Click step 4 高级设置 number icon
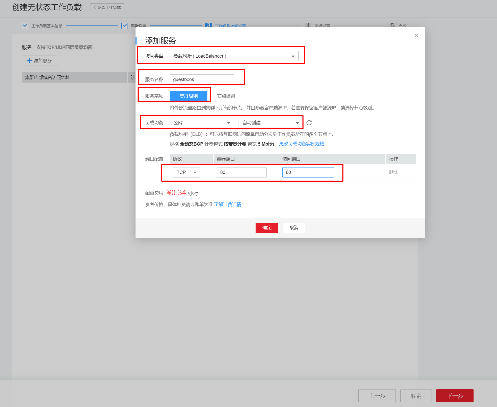 point(308,25)
